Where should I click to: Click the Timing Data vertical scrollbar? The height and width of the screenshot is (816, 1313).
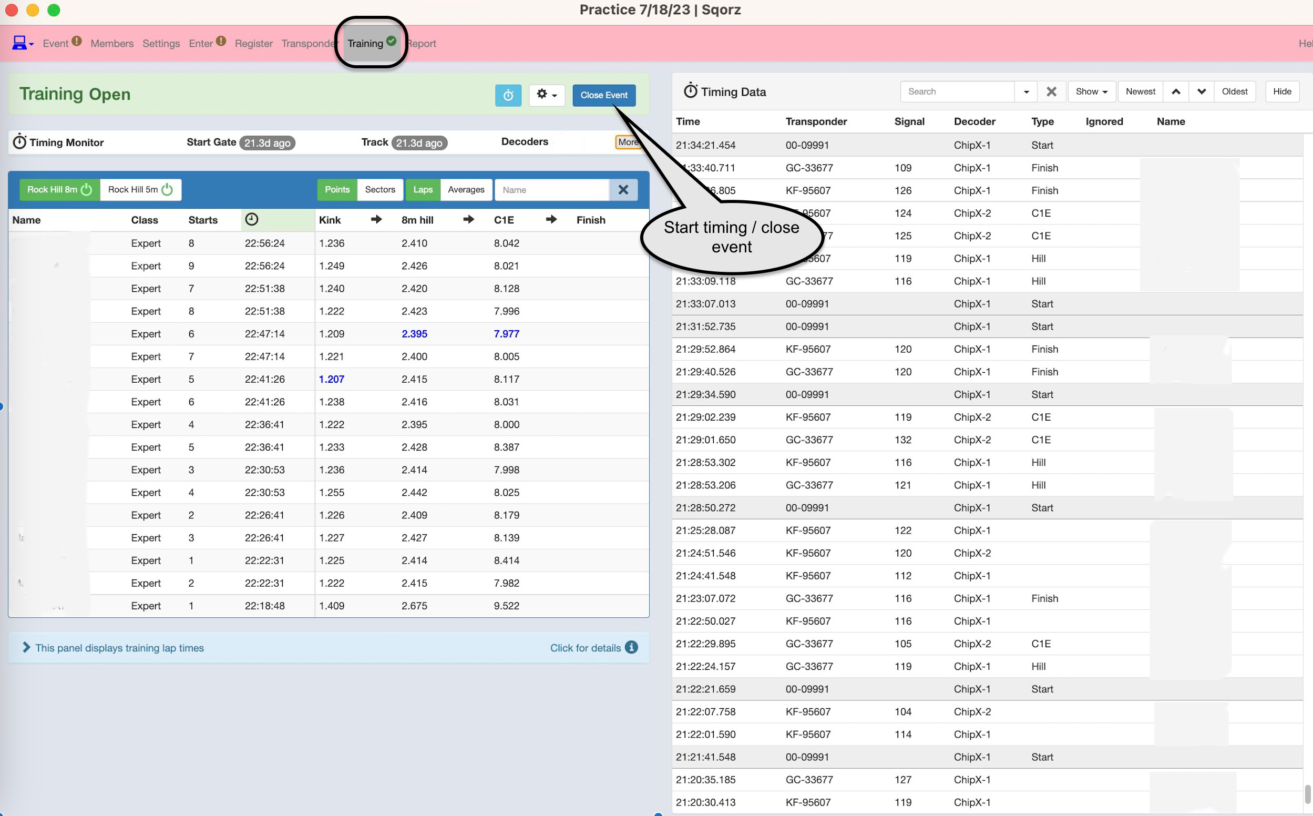(x=1307, y=794)
